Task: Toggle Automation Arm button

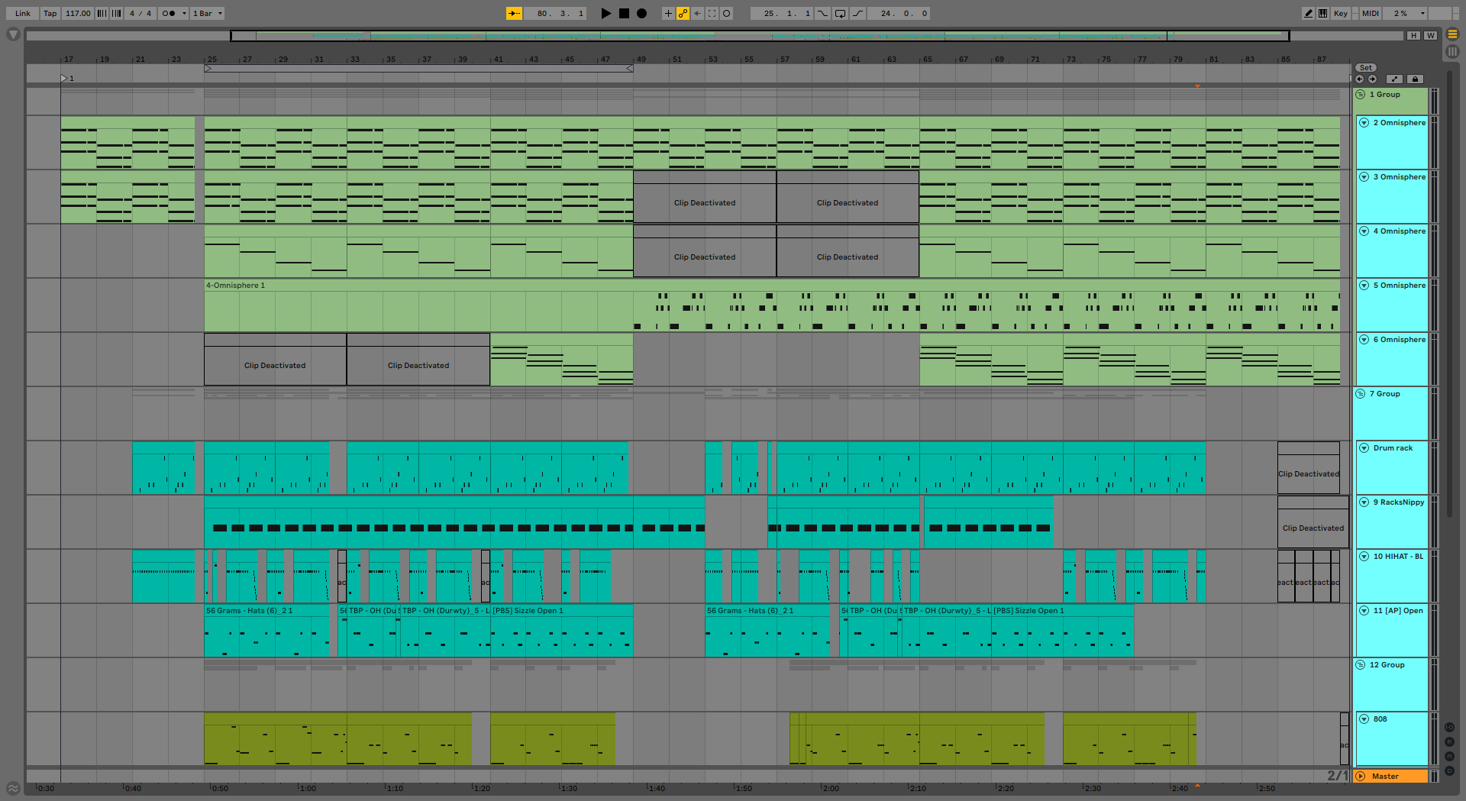Action: point(683,13)
